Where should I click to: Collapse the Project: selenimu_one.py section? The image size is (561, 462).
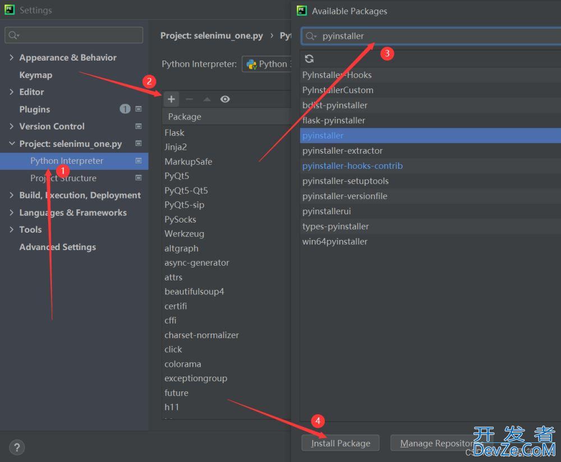click(x=12, y=144)
